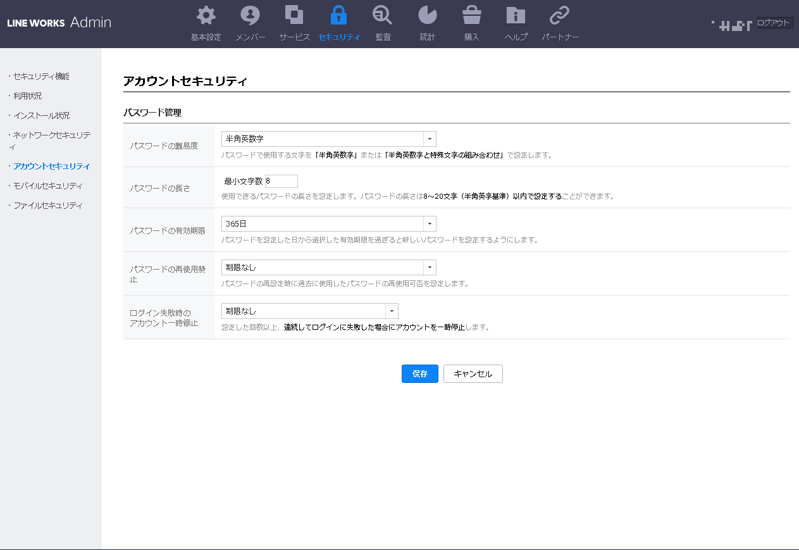Viewport: 799px width, 550px height.
Task: Select ファイルセキュリティ in left sidebar
Action: [x=48, y=206]
